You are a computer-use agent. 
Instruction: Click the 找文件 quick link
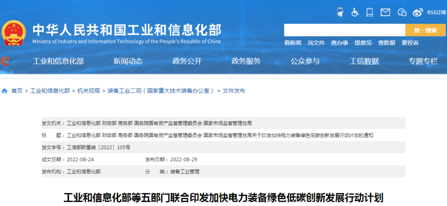(x=316, y=43)
